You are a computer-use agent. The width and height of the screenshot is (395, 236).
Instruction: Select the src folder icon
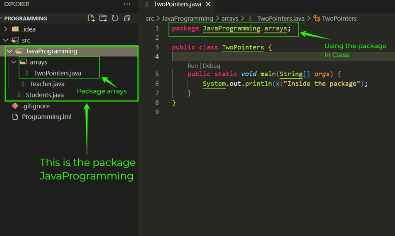coord(15,40)
